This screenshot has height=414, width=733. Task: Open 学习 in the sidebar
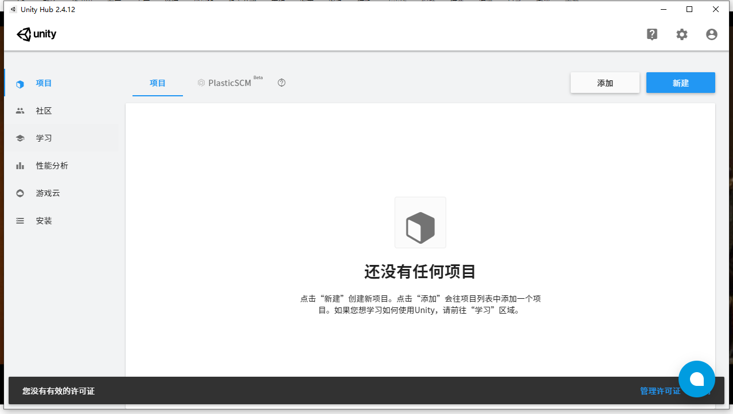[x=62, y=138]
